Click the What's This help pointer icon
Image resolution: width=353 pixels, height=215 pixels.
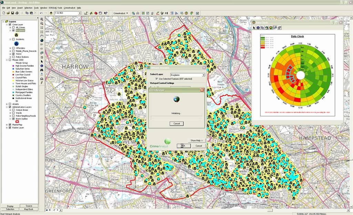tap(105, 13)
